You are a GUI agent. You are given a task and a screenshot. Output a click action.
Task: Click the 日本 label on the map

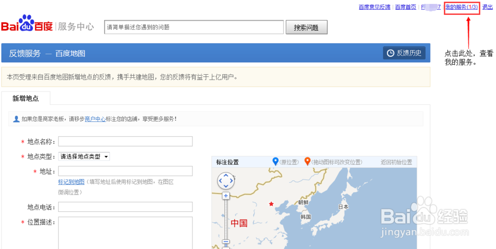(x=343, y=207)
